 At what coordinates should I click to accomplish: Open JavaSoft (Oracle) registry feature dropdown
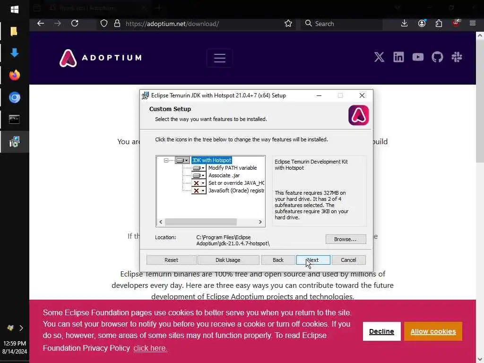[199, 190]
